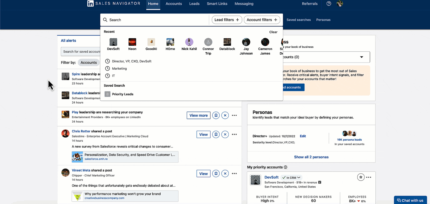
Task: Open Vineet Meta's profile photo
Action: click(x=65, y=172)
